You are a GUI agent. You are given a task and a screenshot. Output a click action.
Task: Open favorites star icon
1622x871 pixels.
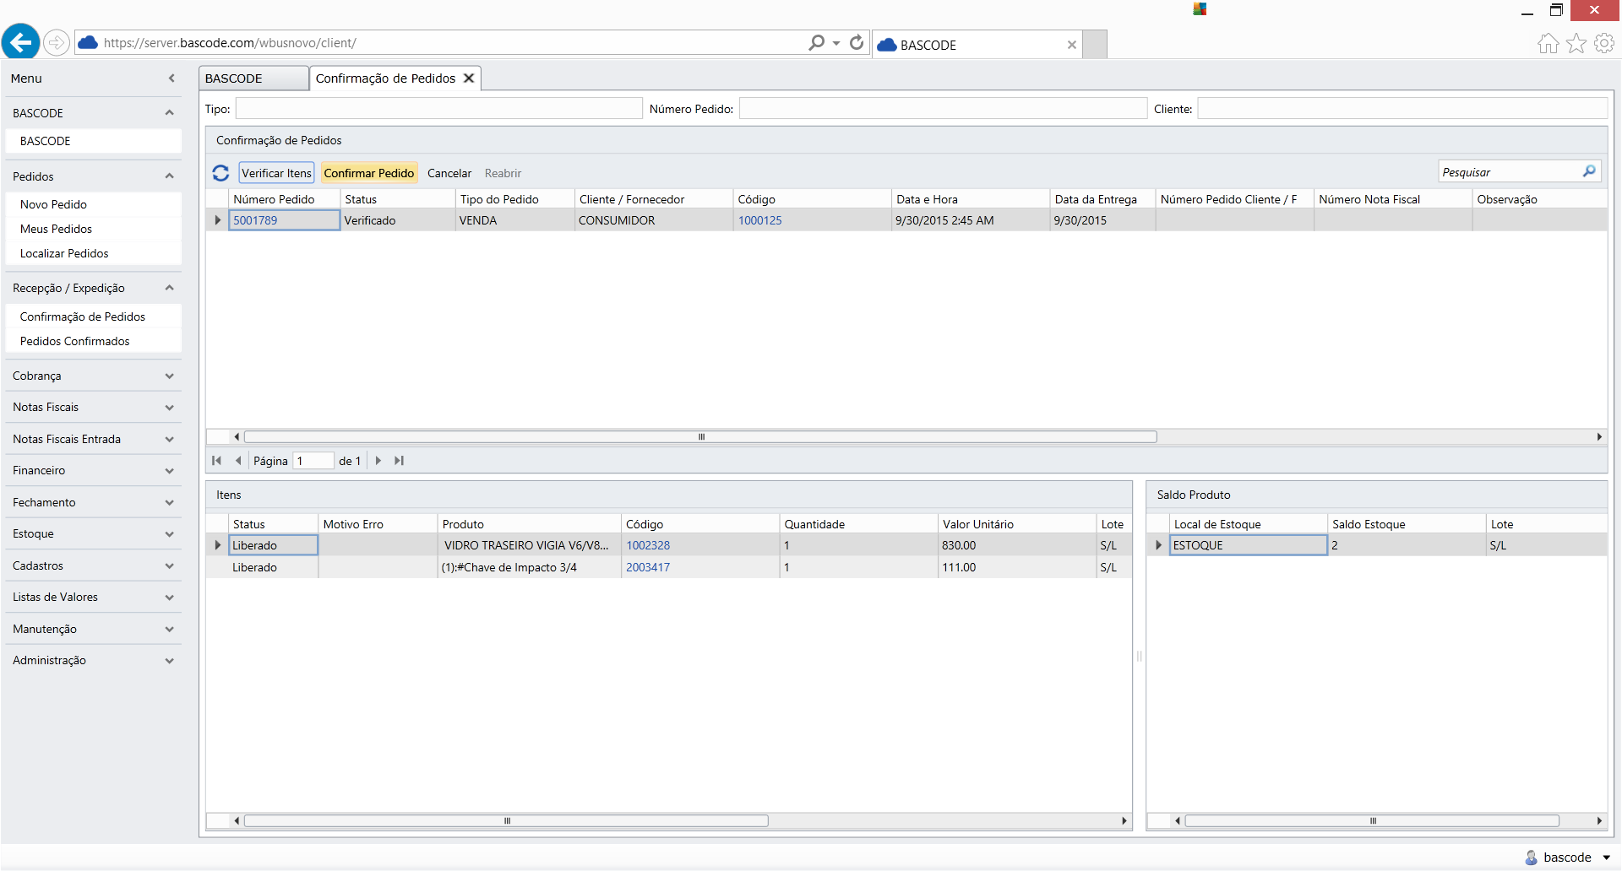pyautogui.click(x=1576, y=43)
